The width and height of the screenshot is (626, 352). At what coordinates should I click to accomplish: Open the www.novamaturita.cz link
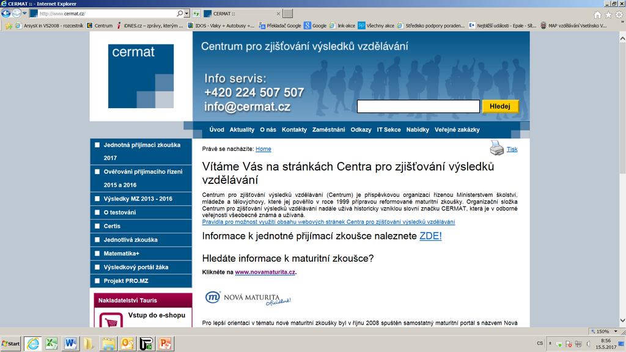[x=265, y=272]
